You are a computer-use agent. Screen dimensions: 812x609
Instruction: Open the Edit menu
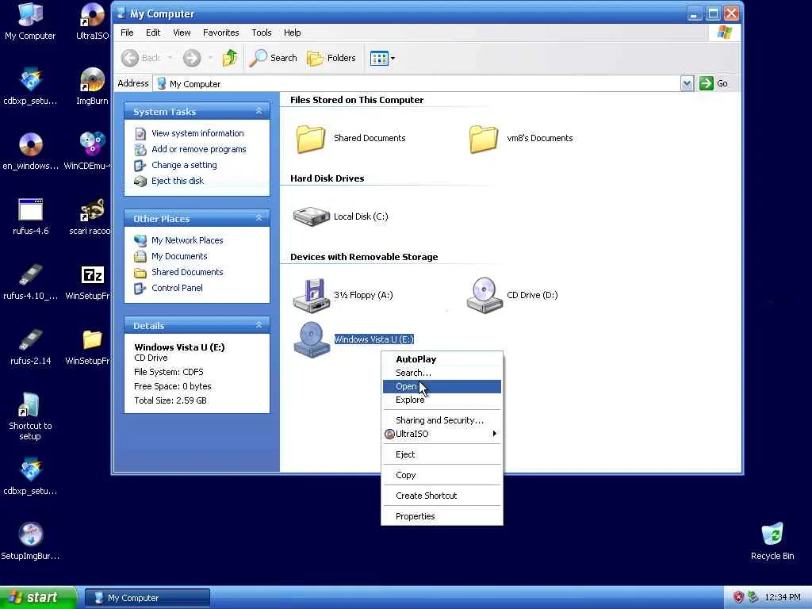tap(153, 33)
